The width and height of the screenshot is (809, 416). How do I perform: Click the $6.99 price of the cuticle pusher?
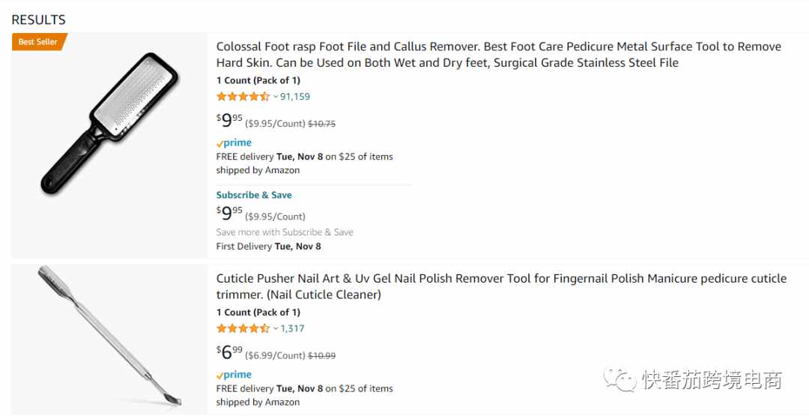230,352
